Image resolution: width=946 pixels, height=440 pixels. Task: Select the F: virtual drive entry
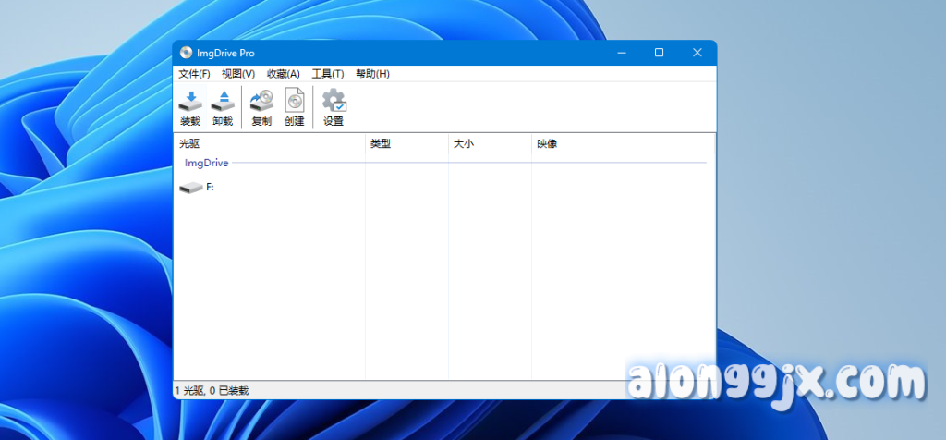pos(197,188)
